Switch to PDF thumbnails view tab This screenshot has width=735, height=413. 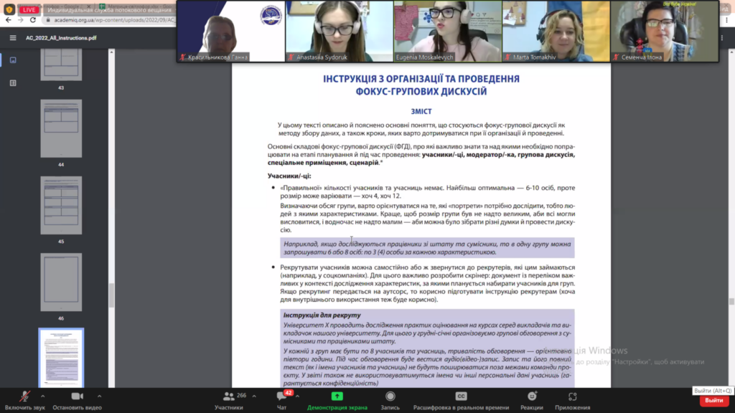tap(13, 60)
